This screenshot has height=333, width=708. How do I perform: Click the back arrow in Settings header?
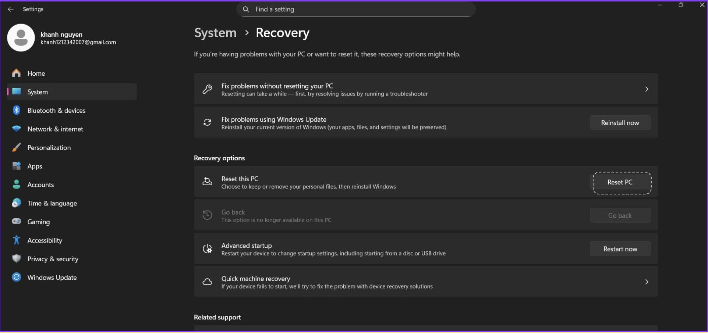11,9
